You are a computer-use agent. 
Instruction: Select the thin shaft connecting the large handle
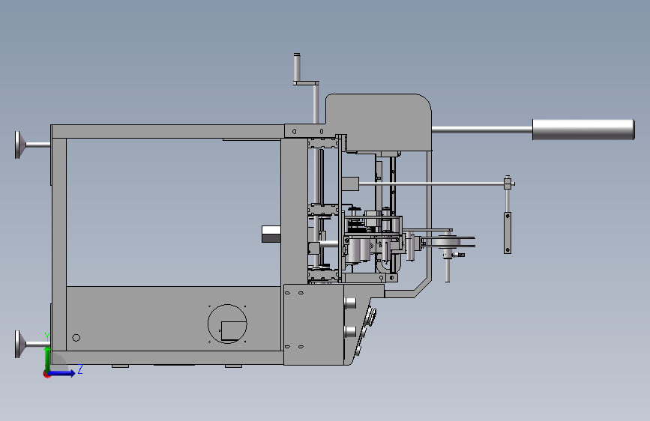(482, 130)
